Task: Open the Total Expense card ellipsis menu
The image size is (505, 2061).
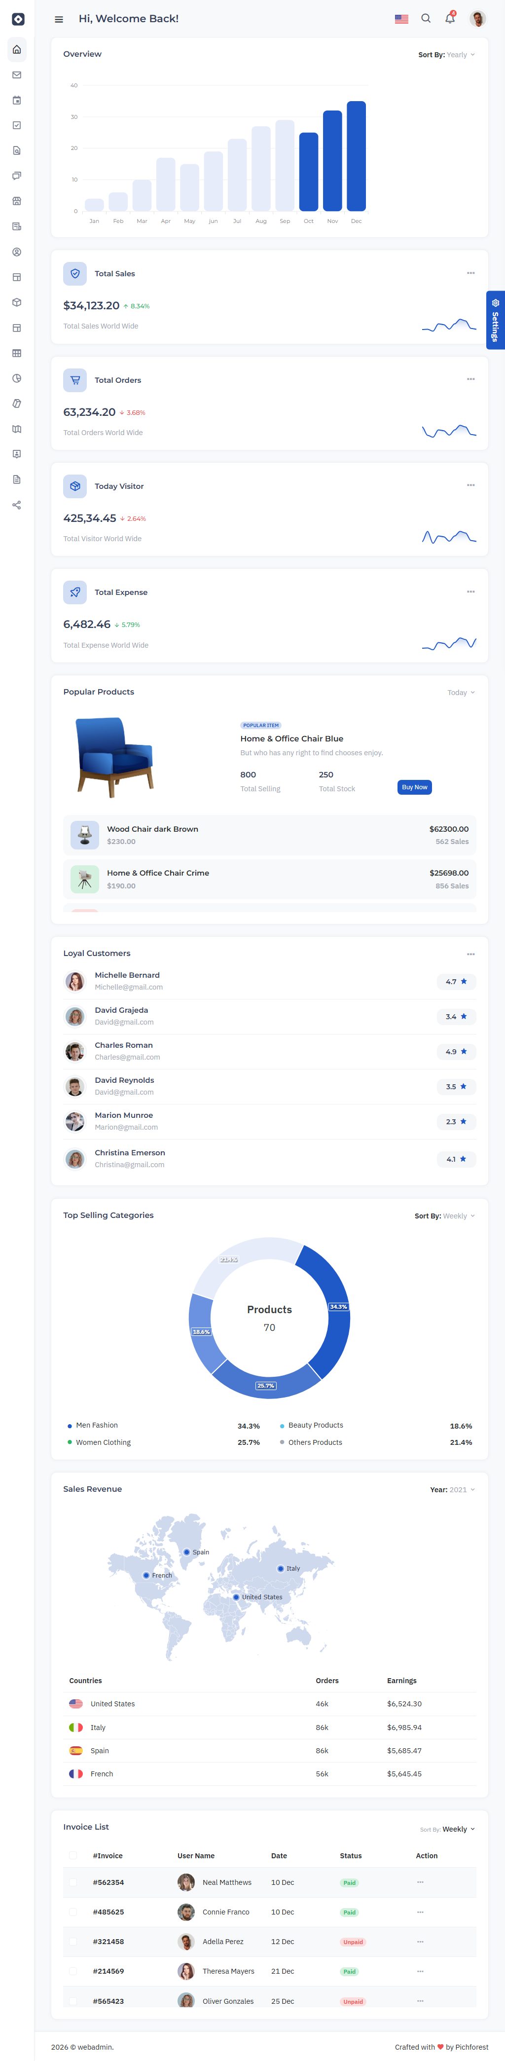Action: 470,592
